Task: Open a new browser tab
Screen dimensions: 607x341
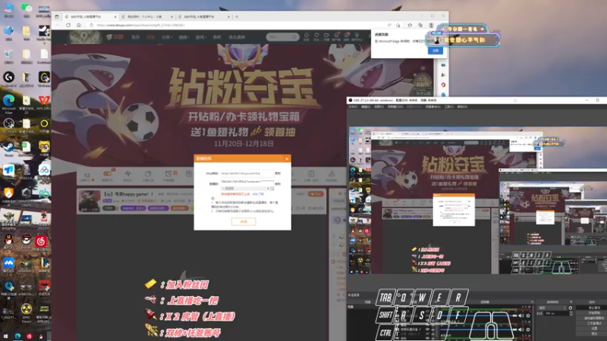Action: [237, 17]
